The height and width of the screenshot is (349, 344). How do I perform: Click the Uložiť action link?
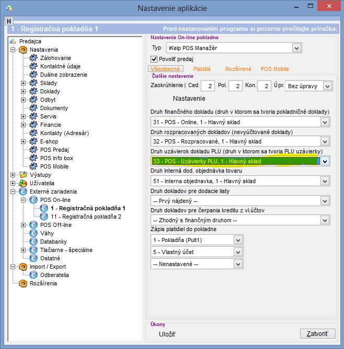(167, 334)
